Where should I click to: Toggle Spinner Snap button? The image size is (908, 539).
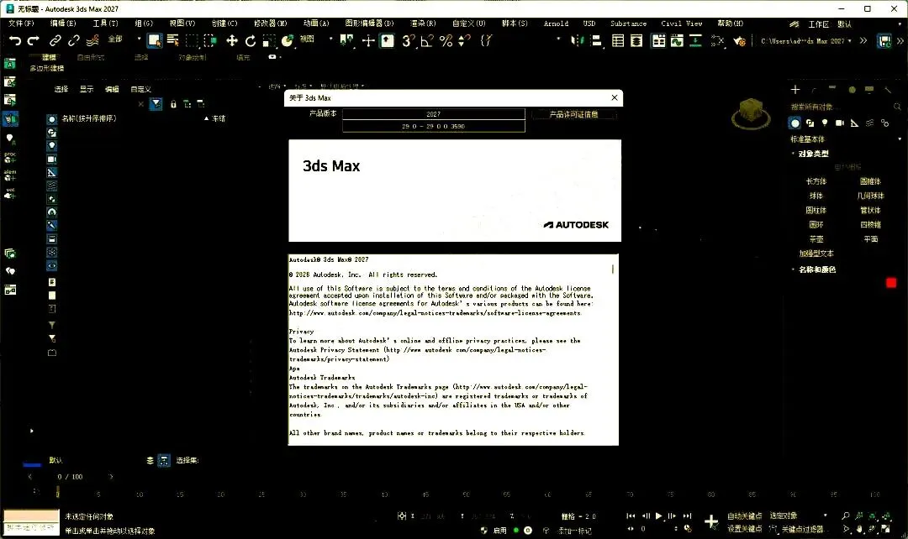(x=464, y=40)
